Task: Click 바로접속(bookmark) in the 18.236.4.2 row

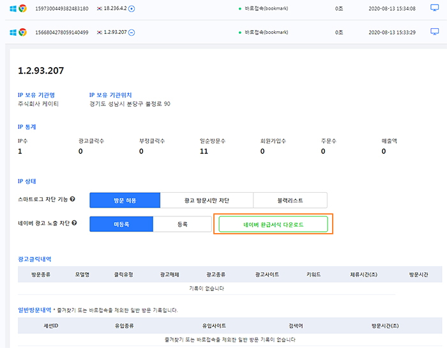Action: (x=266, y=8)
